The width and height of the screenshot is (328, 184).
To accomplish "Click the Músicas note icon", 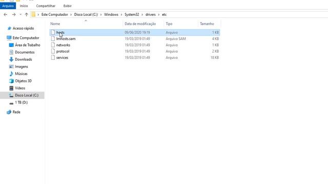I will [11, 74].
